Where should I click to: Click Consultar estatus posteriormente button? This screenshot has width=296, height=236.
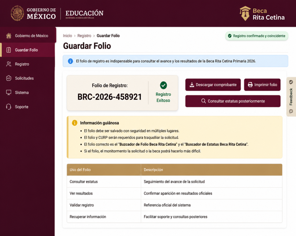(233, 101)
